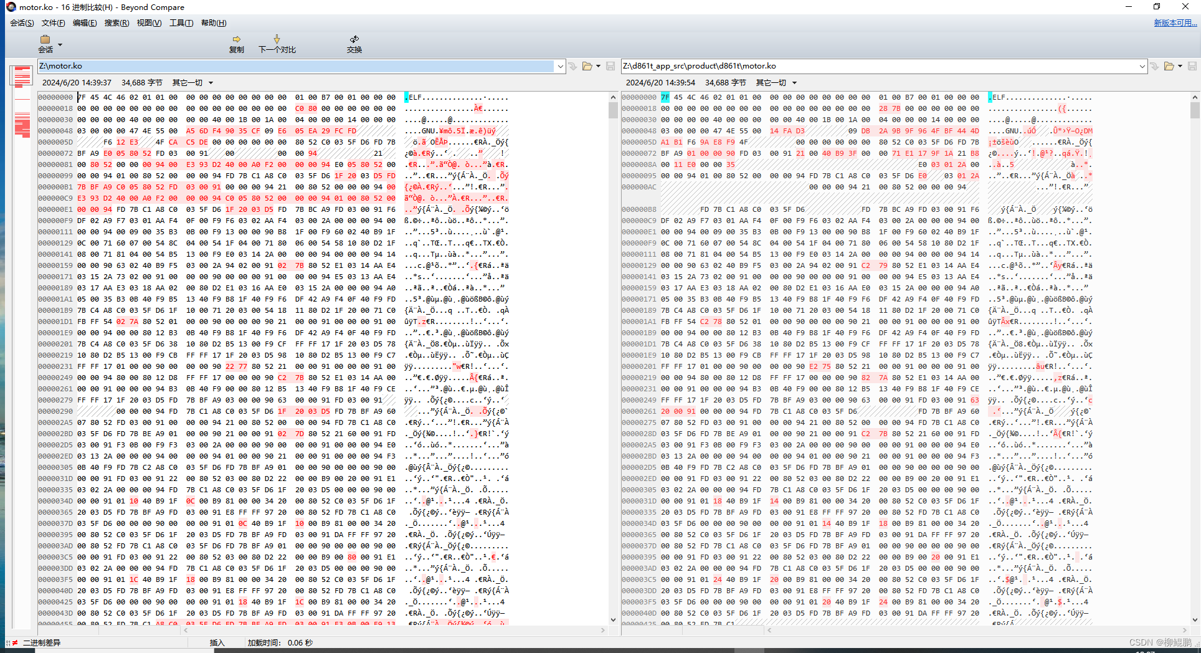The width and height of the screenshot is (1201, 653).
Task: Click the right path field with d861t motor.ko
Action: (880, 66)
